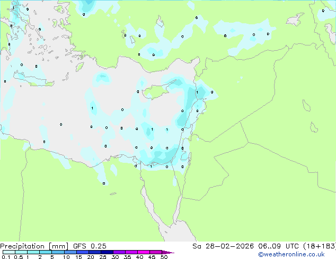
Task: Click the 2–5 mm legend color box
Action: coord(46,252)
